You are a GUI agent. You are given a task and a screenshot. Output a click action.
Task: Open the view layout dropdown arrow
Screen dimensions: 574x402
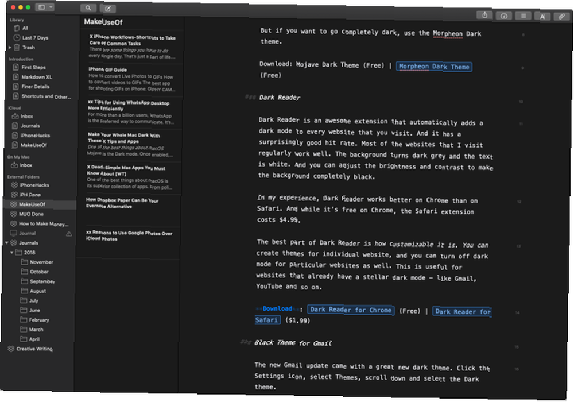pos(51,7)
